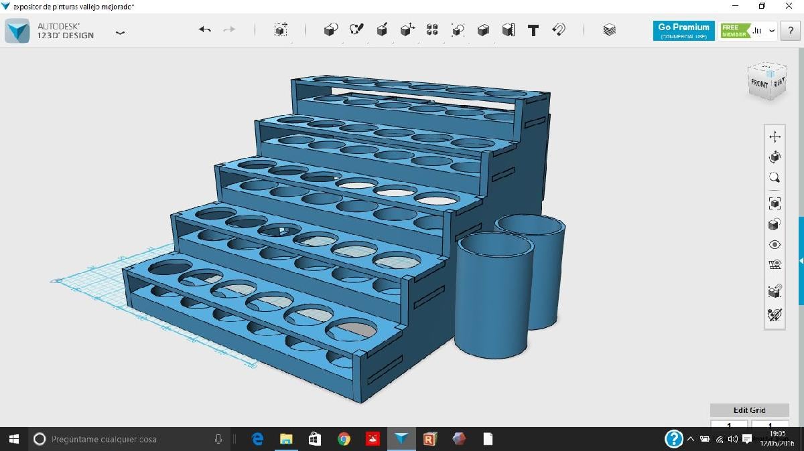Click the Fit to view icon

[775, 203]
